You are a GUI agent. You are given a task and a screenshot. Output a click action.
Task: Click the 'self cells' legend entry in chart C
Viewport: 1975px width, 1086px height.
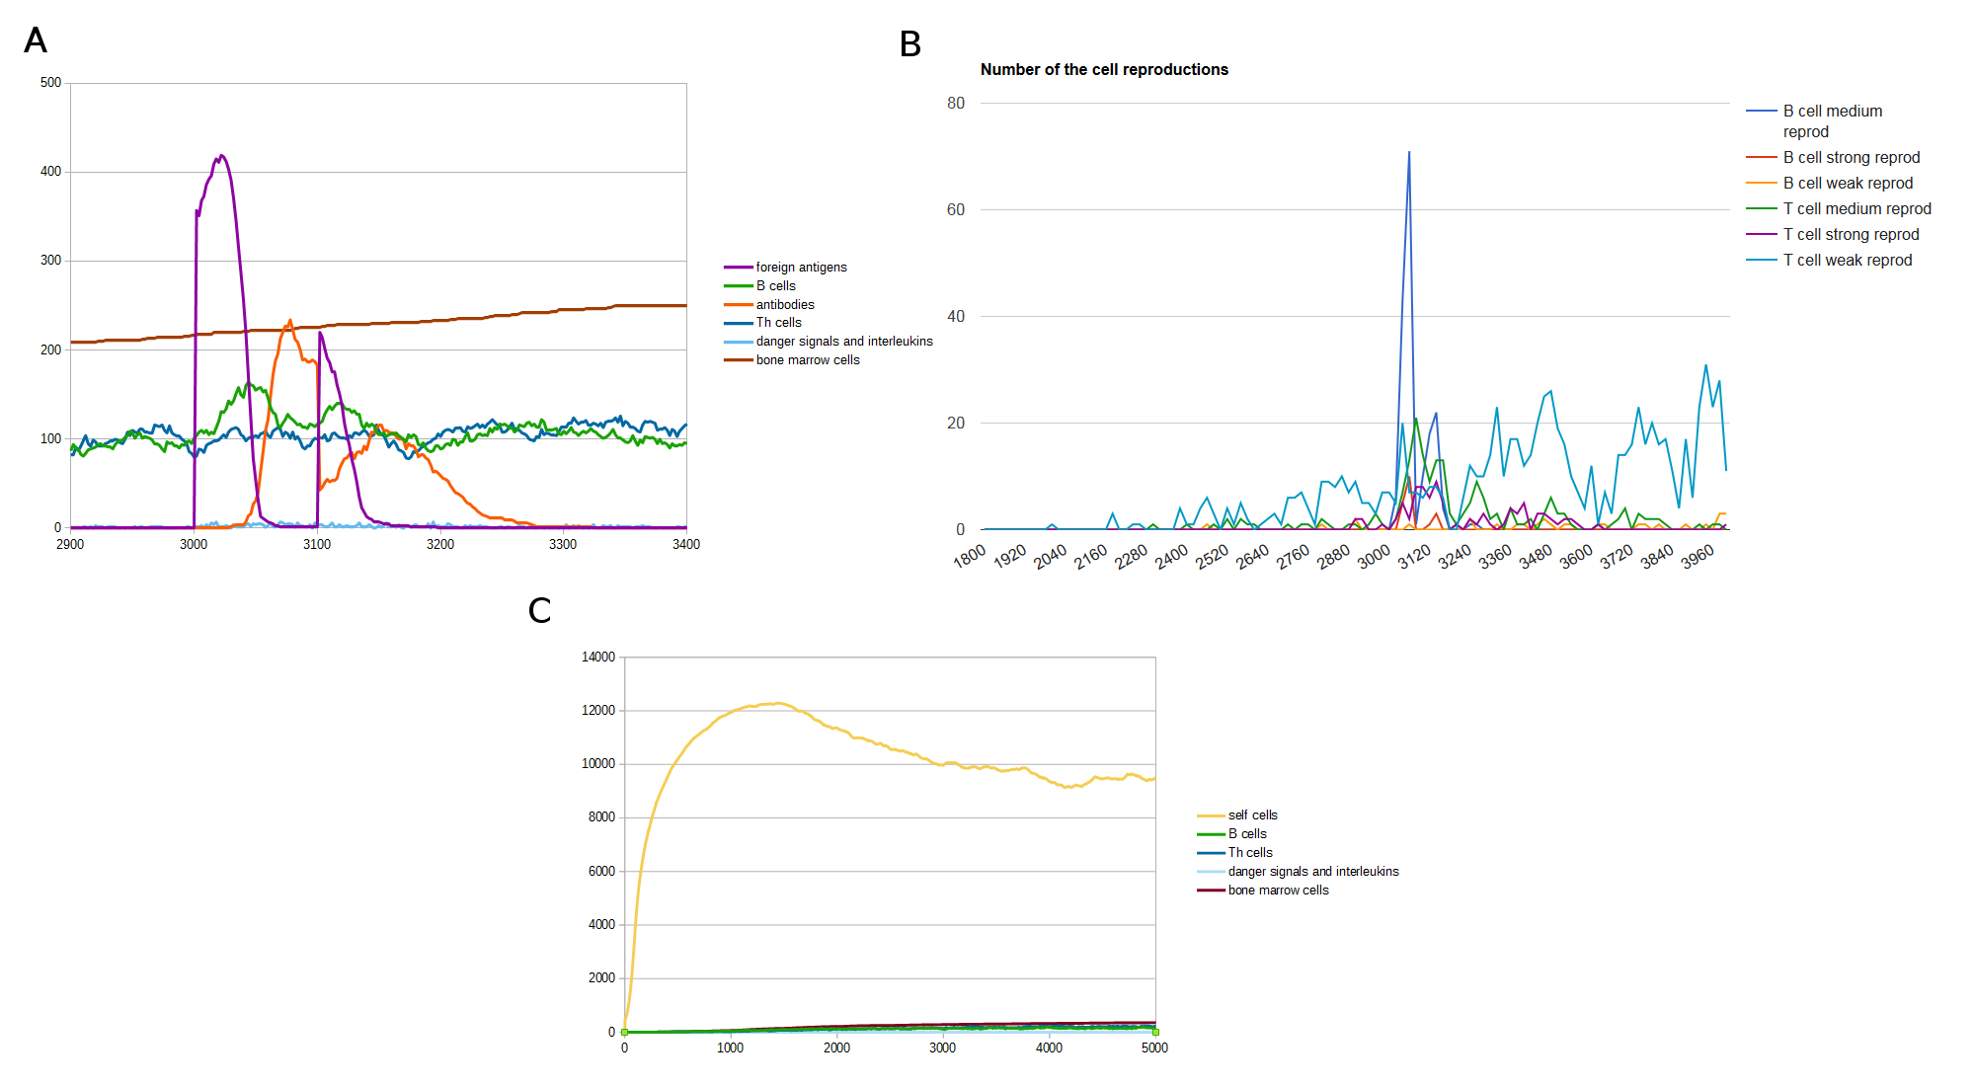(x=1251, y=815)
